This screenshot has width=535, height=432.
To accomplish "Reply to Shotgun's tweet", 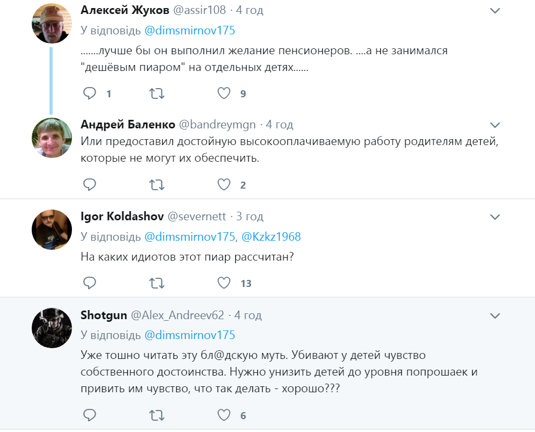I will click(x=89, y=415).
